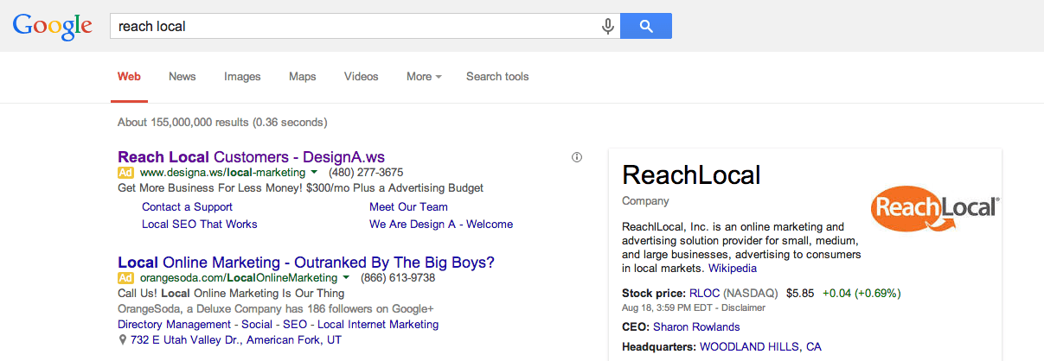
Task: Open Sharon Rowlands CEO link
Action: tap(696, 326)
